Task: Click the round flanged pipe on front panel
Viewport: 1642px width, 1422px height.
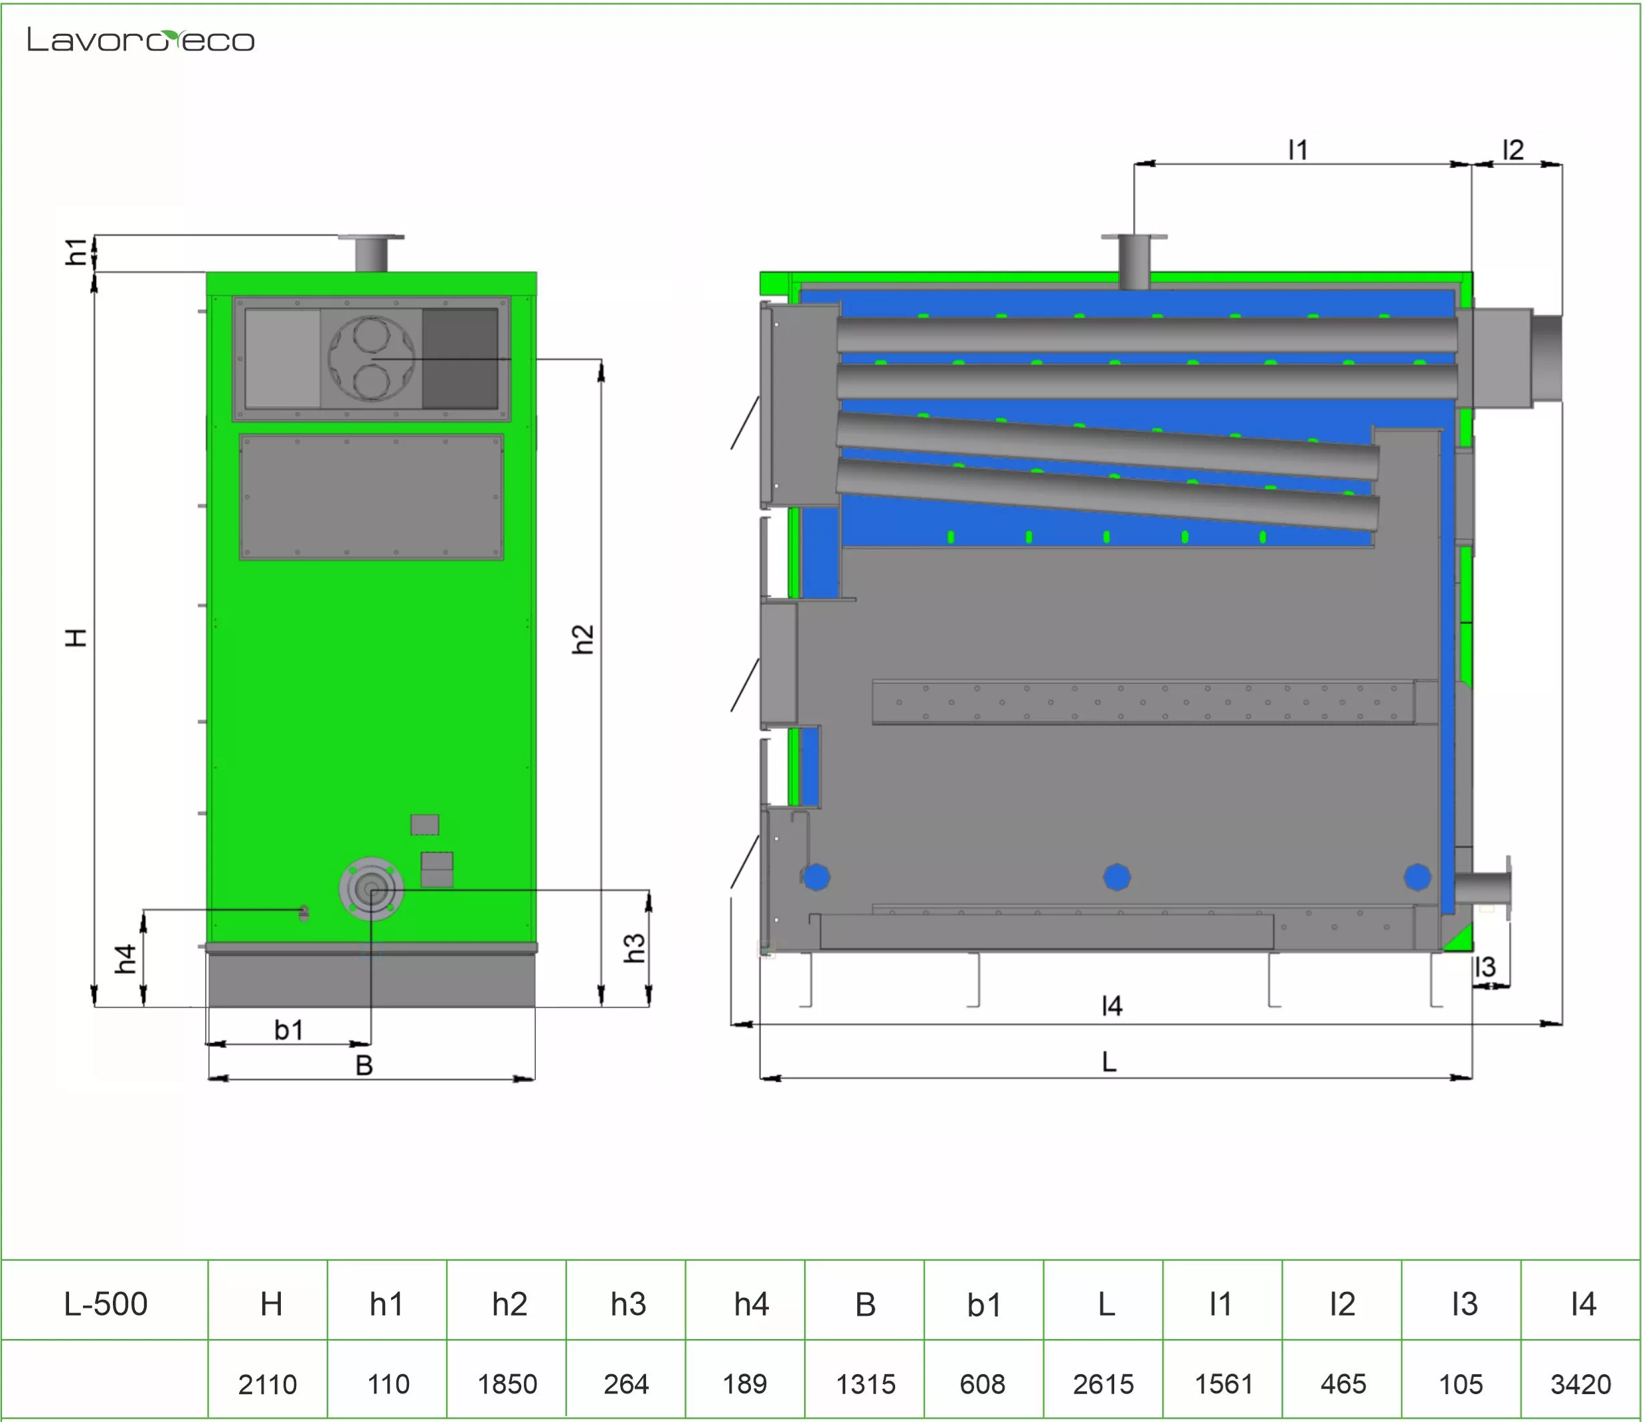Action: (x=370, y=890)
